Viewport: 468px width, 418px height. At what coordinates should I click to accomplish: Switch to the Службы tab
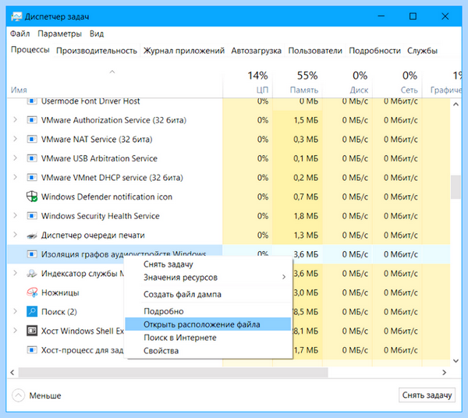pyautogui.click(x=422, y=51)
